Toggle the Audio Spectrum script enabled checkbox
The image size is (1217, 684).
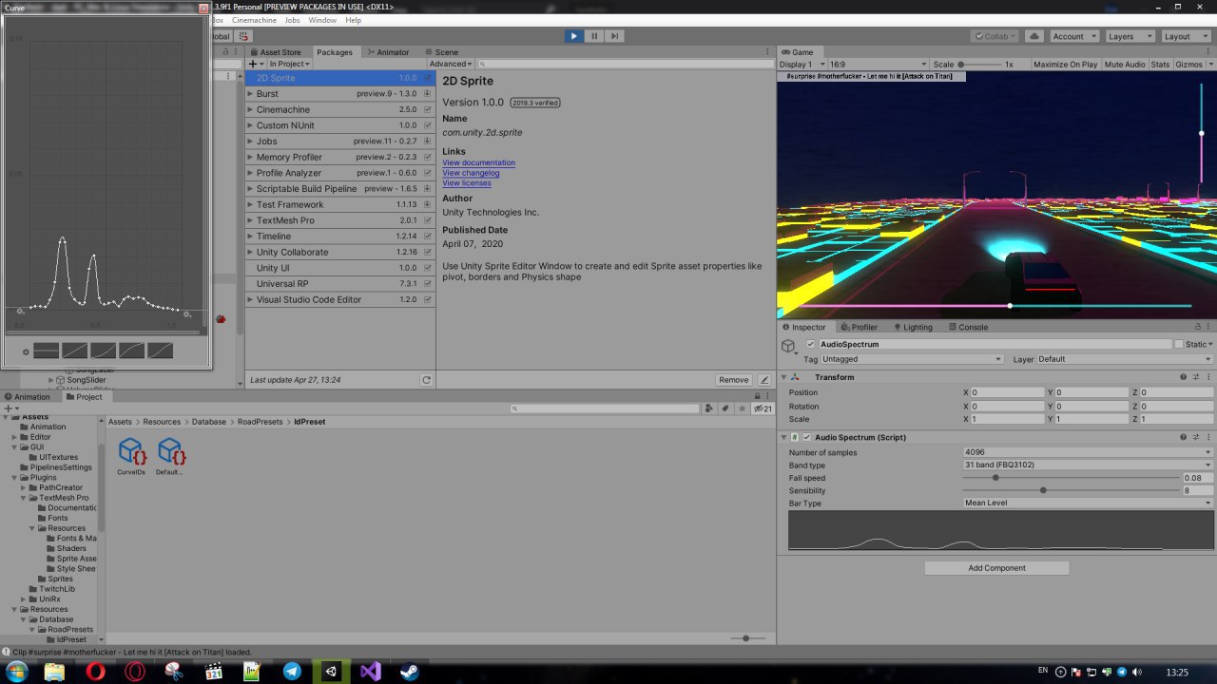[x=807, y=437]
